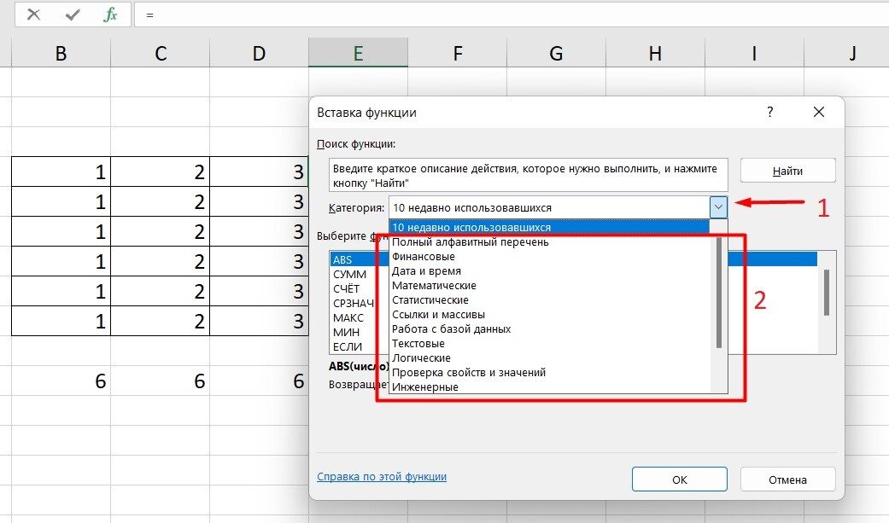The image size is (889, 523).
Task: Close the Вставка функции dialog
Action: pyautogui.click(x=819, y=112)
